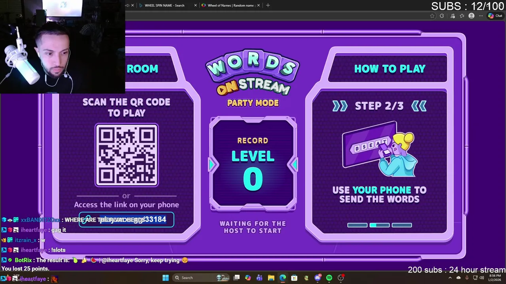Click the step 2/3 phone illustration
Screen dimensions: 506x284
click(379, 149)
